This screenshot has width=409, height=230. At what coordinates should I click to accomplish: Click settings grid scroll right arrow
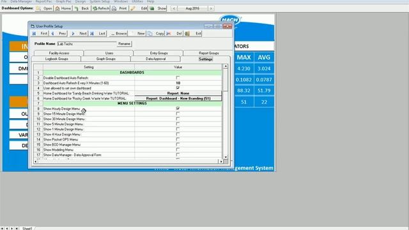coord(220,162)
